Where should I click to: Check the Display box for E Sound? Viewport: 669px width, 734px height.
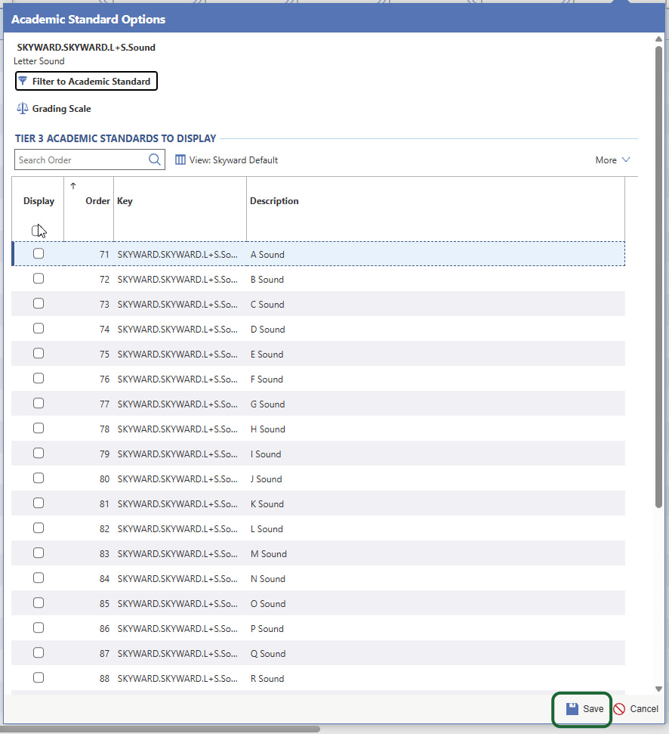click(39, 353)
